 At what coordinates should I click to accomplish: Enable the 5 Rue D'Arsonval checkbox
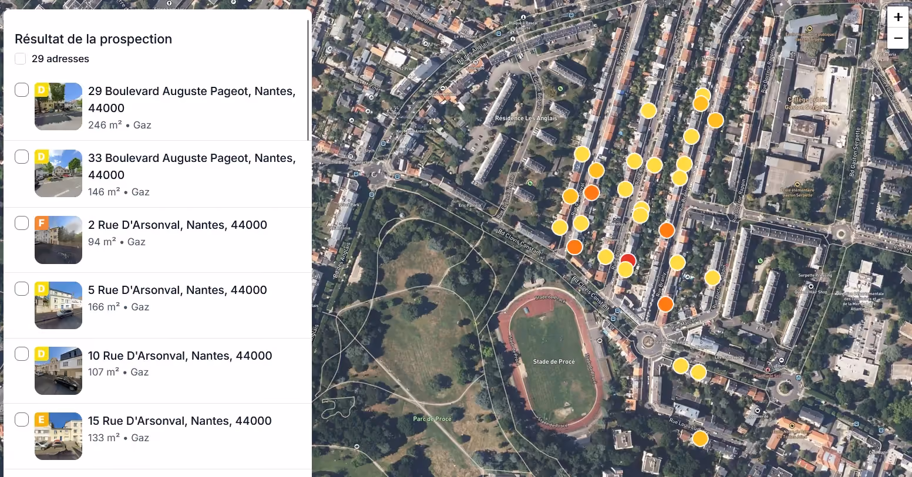click(x=22, y=289)
